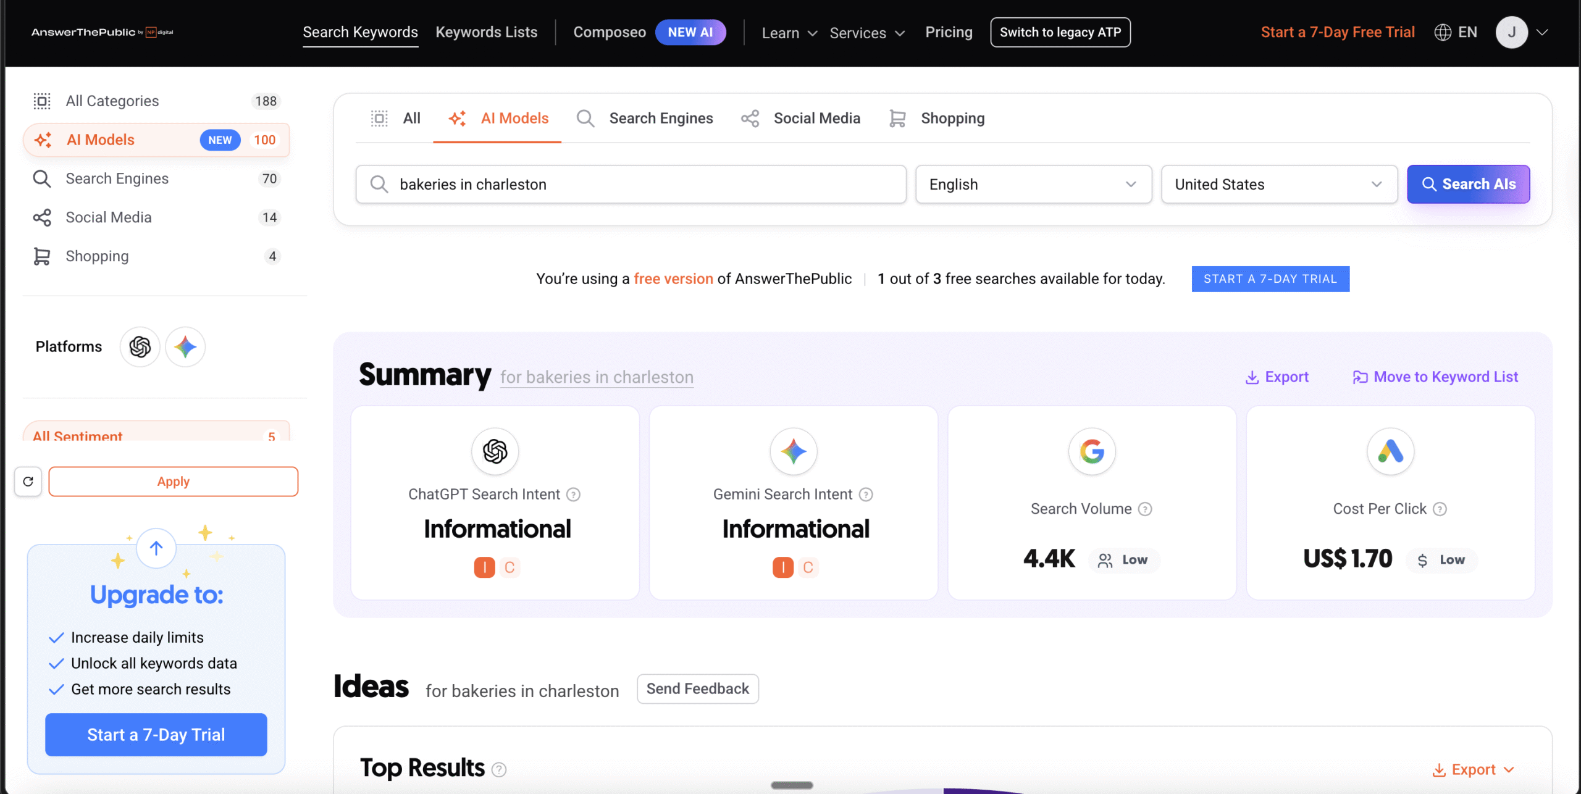Switch to the Social Media tab
This screenshot has width=1581, height=794.
[x=800, y=119]
